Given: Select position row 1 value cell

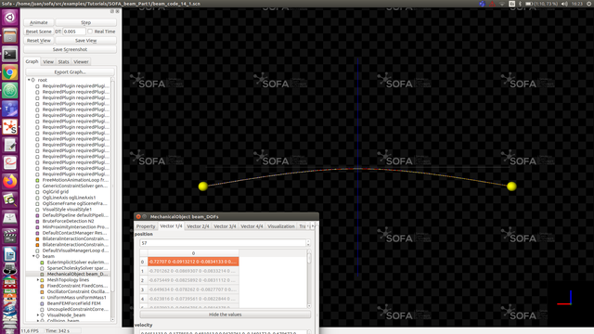Looking at the screenshot, I should [x=193, y=271].
